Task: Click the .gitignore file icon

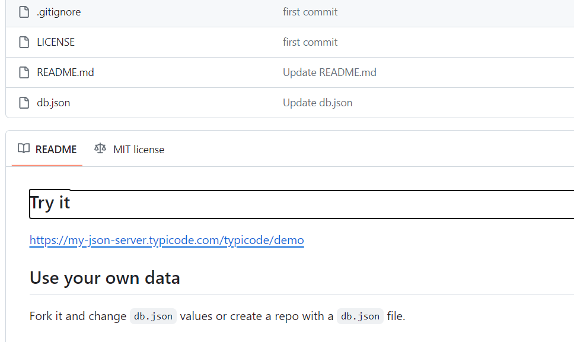Action: 24,12
